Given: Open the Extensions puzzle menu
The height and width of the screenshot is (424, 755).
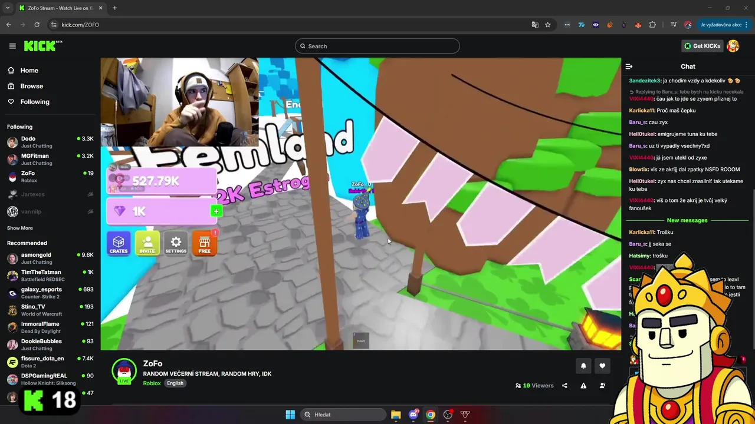Looking at the screenshot, I should click(652, 25).
